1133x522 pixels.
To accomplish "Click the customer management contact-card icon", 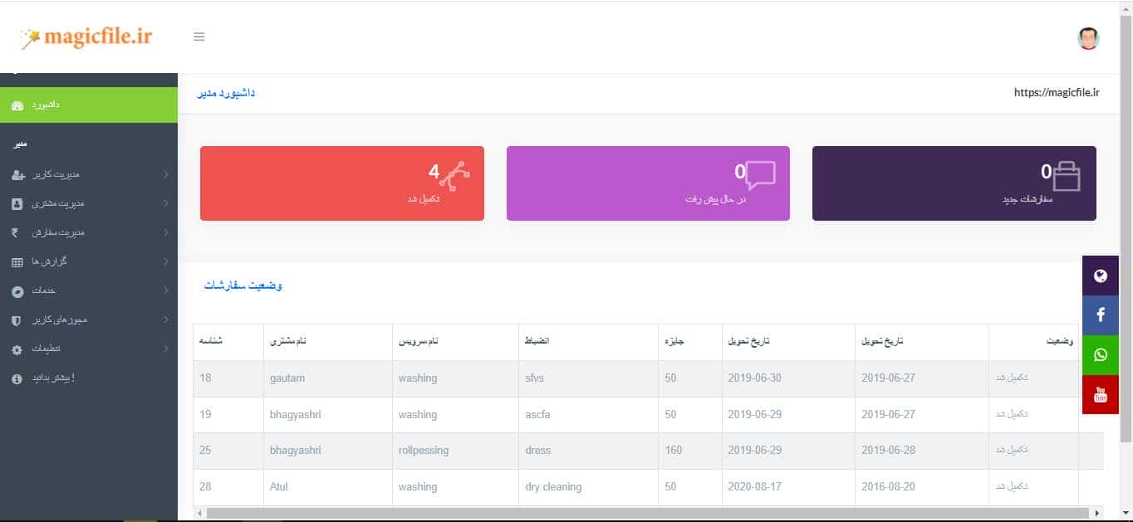I will [x=17, y=203].
